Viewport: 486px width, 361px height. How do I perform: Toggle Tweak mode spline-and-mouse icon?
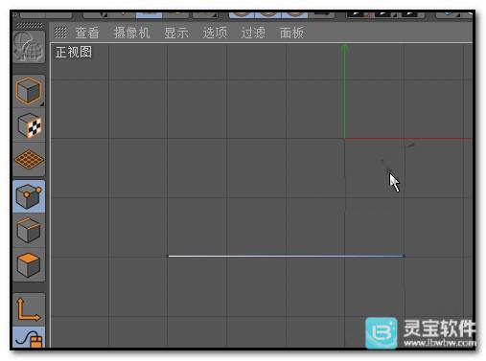click(29, 338)
